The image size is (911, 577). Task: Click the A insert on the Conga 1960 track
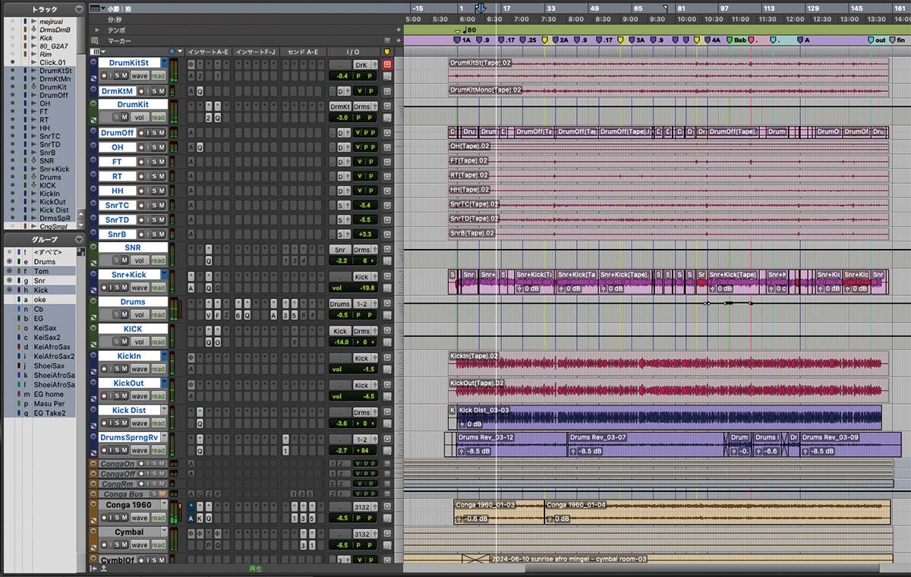coord(191,519)
